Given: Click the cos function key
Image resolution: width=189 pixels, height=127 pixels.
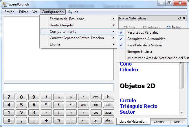Looking at the screenshot, I should (x=96, y=113).
